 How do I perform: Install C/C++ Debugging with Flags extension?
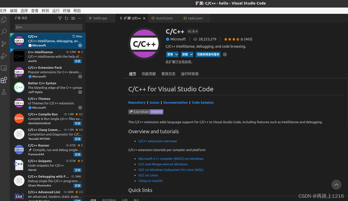[78, 186]
